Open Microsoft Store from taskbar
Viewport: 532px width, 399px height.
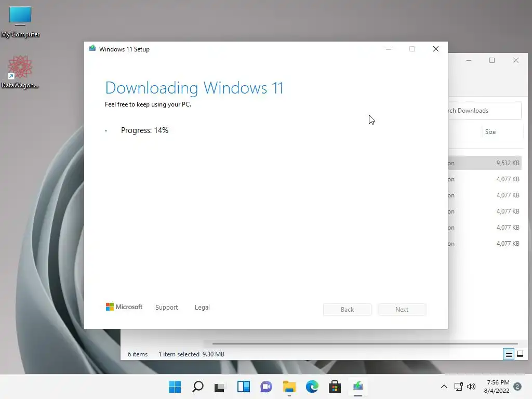click(x=335, y=387)
